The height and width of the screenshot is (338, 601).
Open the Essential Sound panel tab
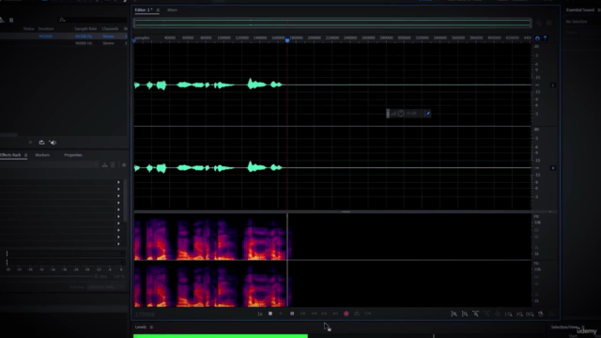580,10
